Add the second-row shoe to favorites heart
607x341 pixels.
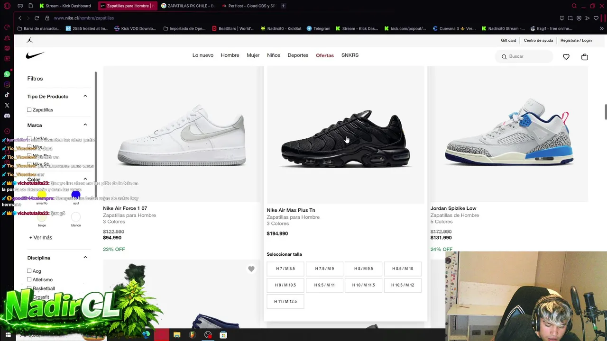251,269
